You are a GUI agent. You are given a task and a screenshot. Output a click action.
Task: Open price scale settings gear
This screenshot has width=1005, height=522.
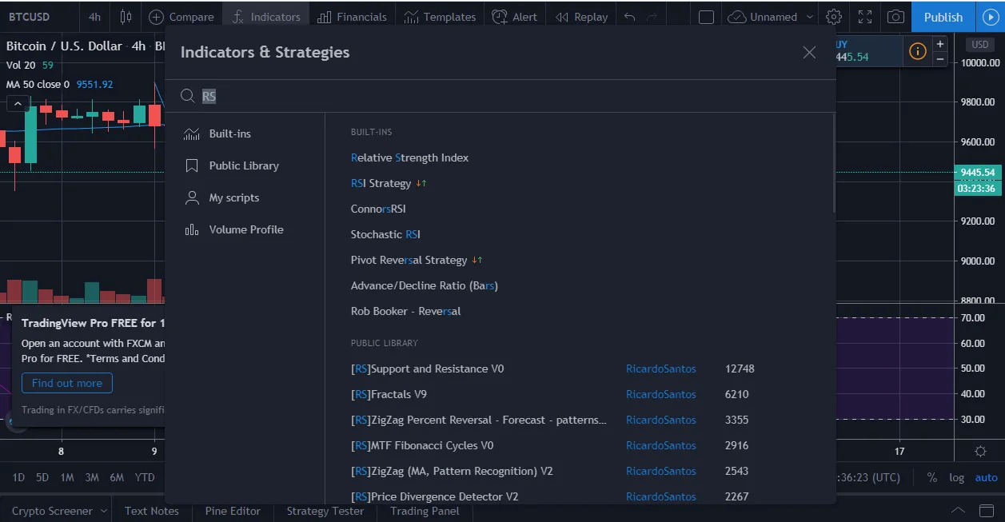[980, 452]
